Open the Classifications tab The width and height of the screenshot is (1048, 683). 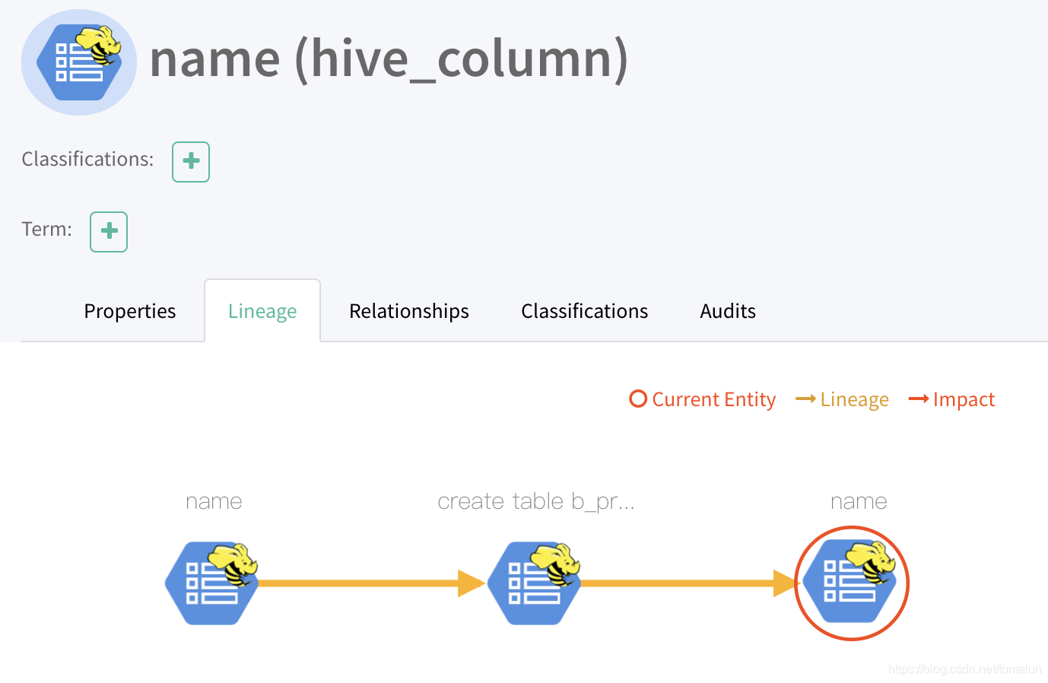pos(585,311)
